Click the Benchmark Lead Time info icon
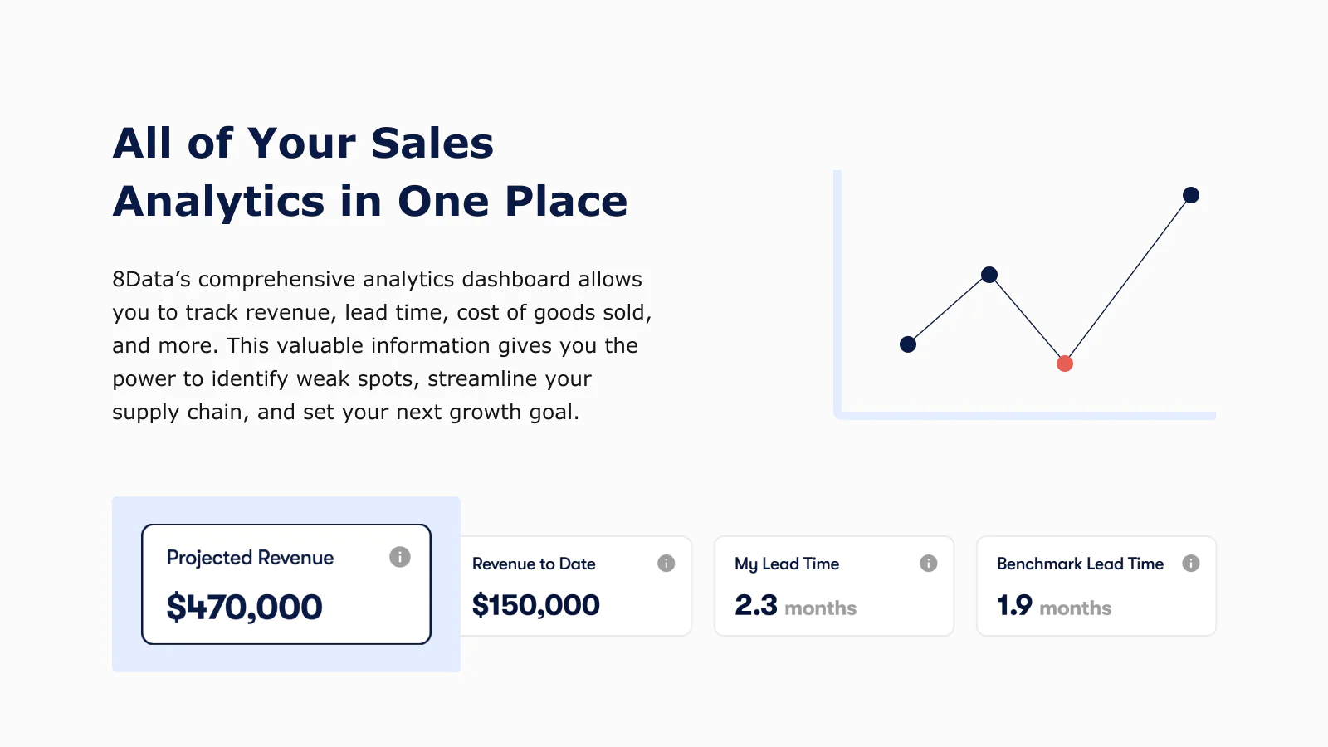The height and width of the screenshot is (747, 1328). pyautogui.click(x=1190, y=564)
